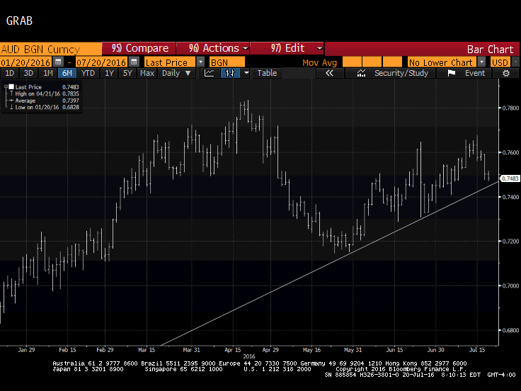Collapse legend tree expander box
Image resolution: width=521 pixels, height=391 pixels.
[6, 87]
